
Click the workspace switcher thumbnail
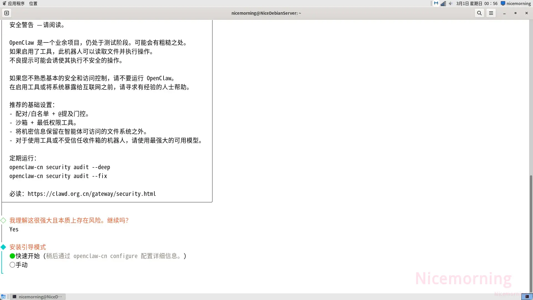527,297
